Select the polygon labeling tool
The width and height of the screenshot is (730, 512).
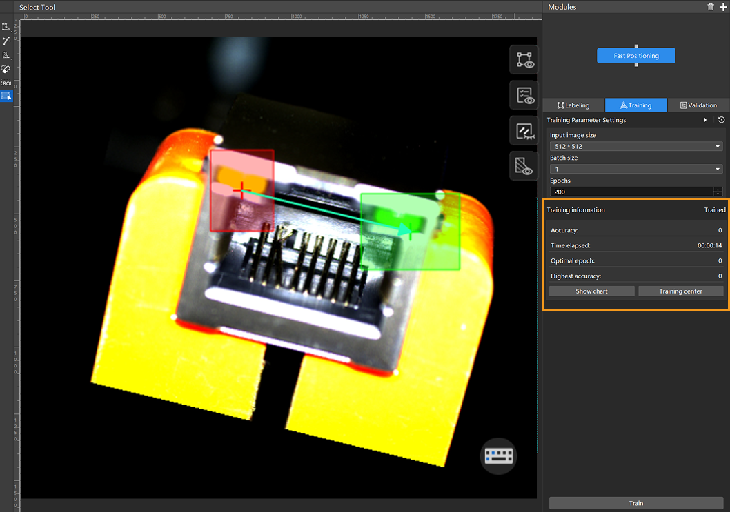click(x=6, y=27)
